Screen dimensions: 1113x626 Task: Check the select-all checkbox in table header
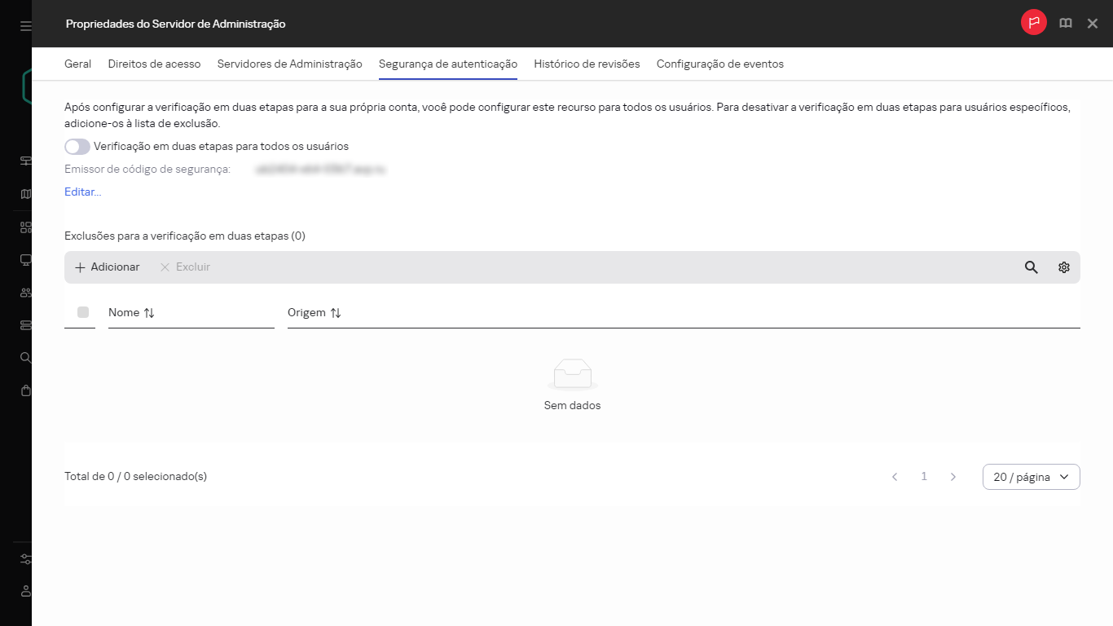[x=83, y=312]
